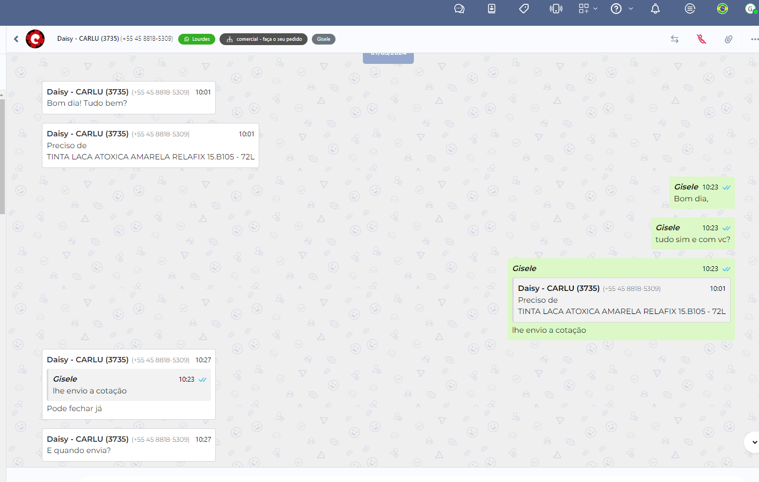
Task: Click the quoted 'Preciso de' message in Gisele's reply
Action: coord(621,301)
